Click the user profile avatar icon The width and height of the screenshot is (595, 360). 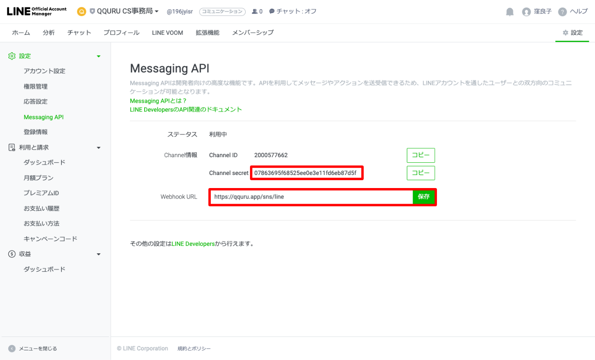(526, 12)
